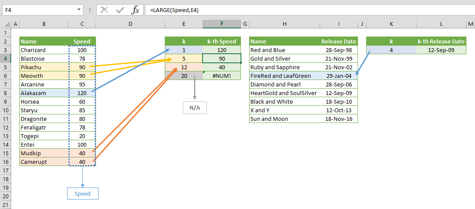
Task: Click cell FireRed and LeafGreen
Action: click(284, 76)
